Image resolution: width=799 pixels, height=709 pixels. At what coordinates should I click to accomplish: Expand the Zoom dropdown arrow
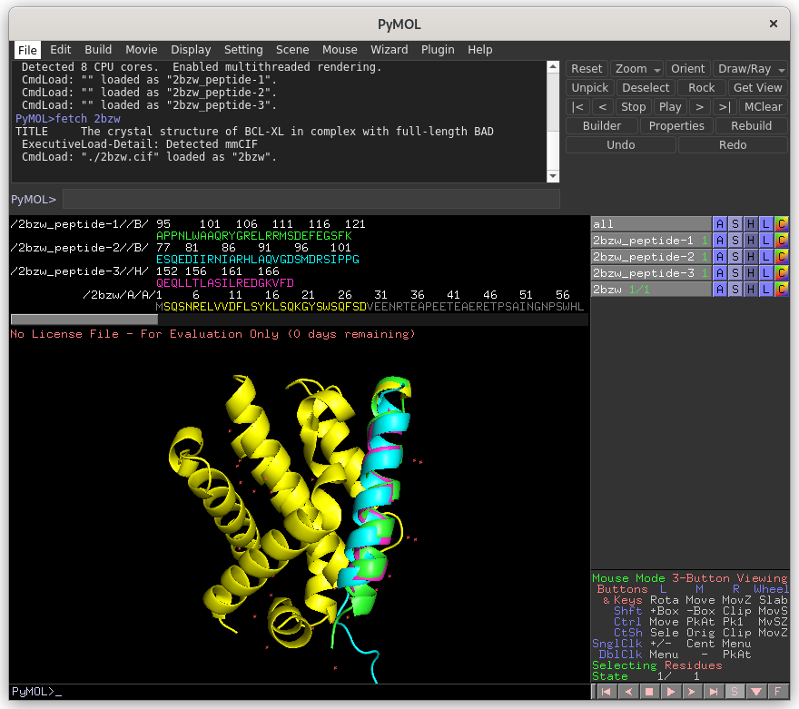(657, 69)
